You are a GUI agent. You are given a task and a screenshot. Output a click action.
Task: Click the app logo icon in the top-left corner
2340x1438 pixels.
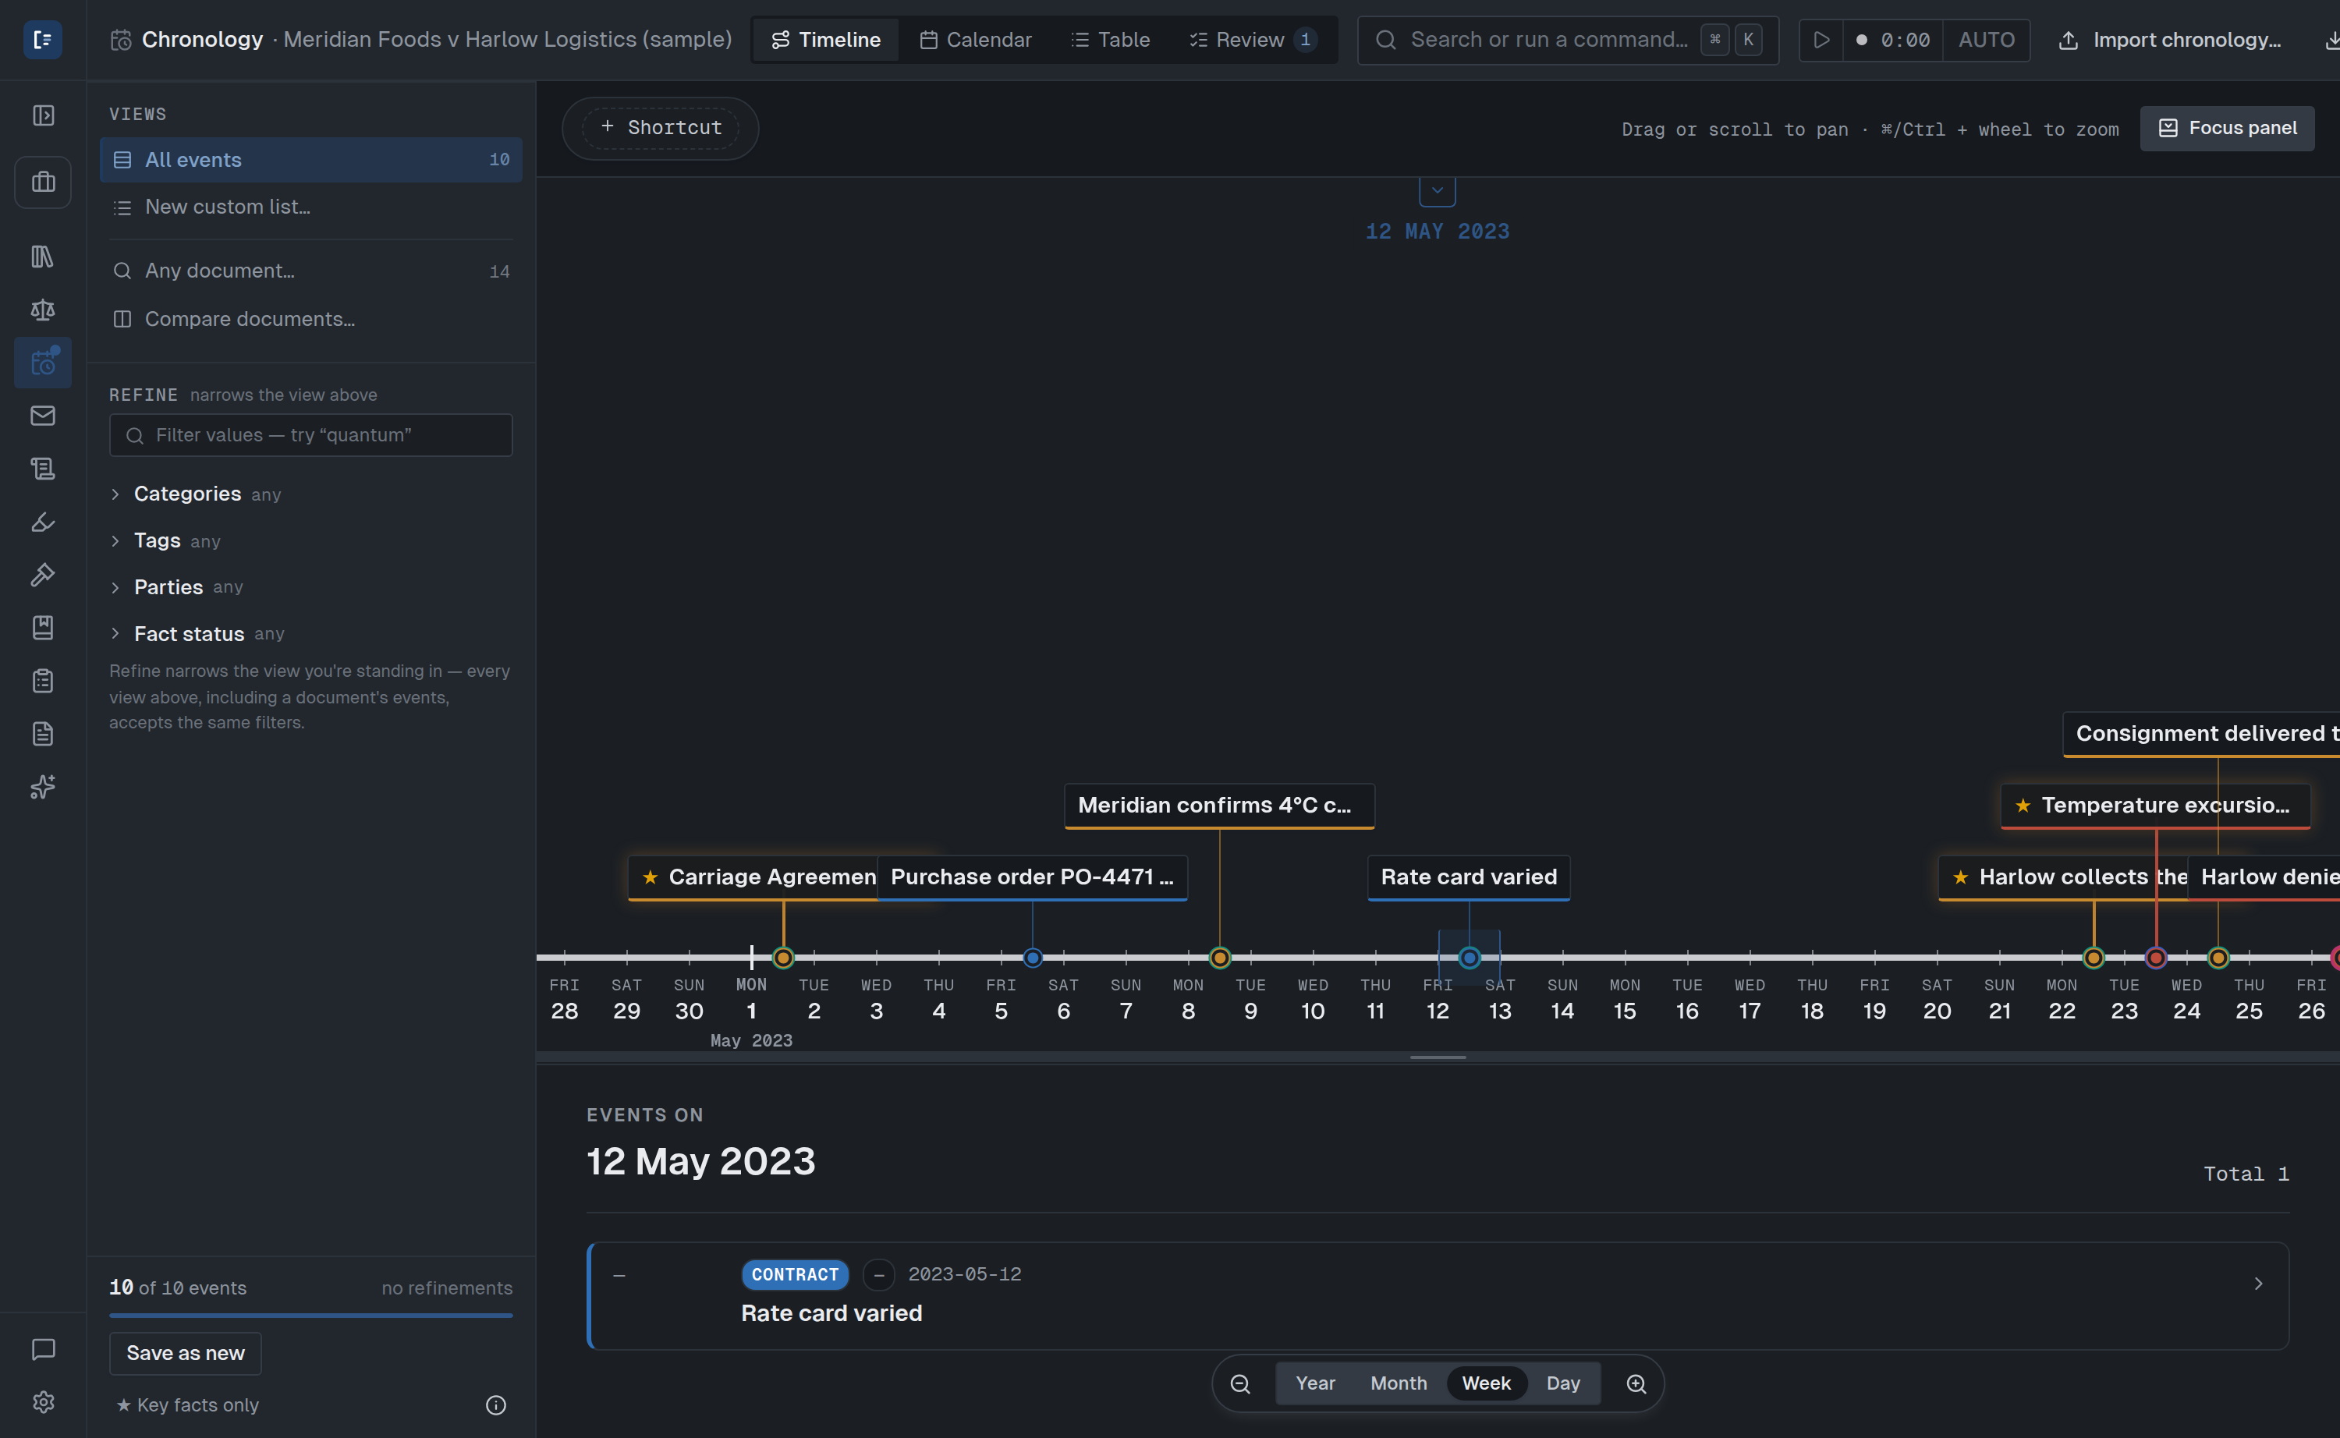tap(42, 39)
